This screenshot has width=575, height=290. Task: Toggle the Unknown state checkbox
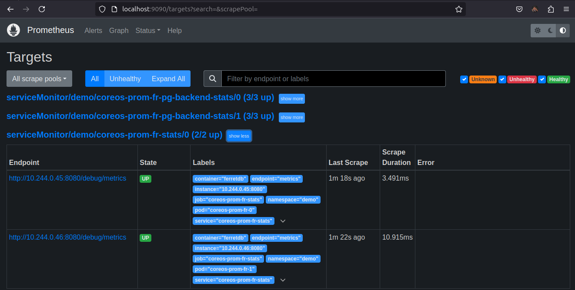click(x=464, y=79)
